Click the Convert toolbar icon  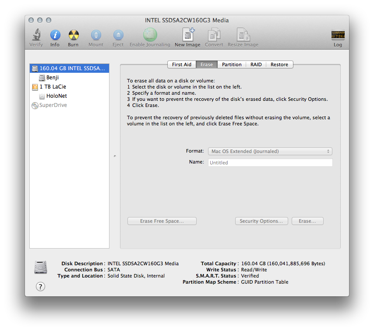tap(214, 35)
